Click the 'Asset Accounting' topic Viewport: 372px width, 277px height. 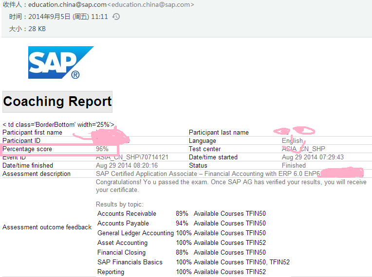pos(122,242)
